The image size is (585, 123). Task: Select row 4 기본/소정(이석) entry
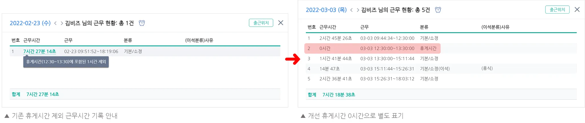click(434, 69)
